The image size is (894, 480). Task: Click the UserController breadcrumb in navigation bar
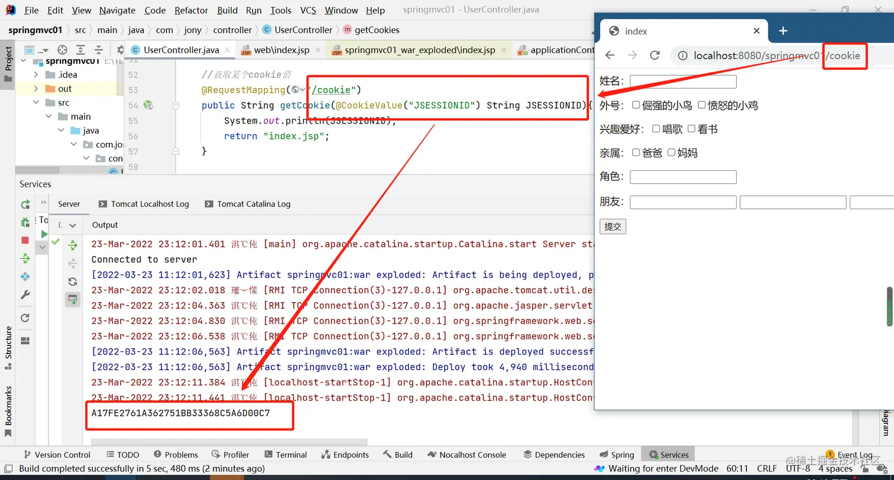pyautogui.click(x=297, y=30)
